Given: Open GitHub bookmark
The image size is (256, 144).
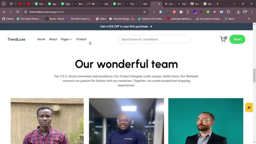Looking at the screenshot, I should pos(8,19).
